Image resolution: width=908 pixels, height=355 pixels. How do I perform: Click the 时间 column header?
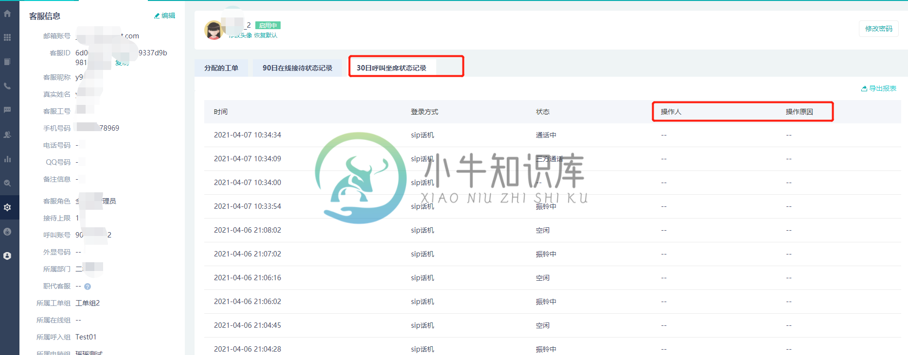tap(221, 112)
